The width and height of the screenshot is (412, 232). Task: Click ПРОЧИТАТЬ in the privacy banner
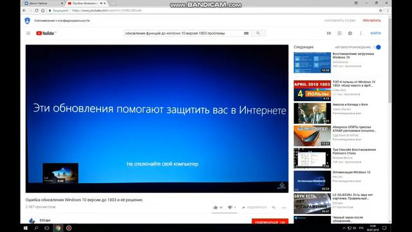[x=372, y=21]
